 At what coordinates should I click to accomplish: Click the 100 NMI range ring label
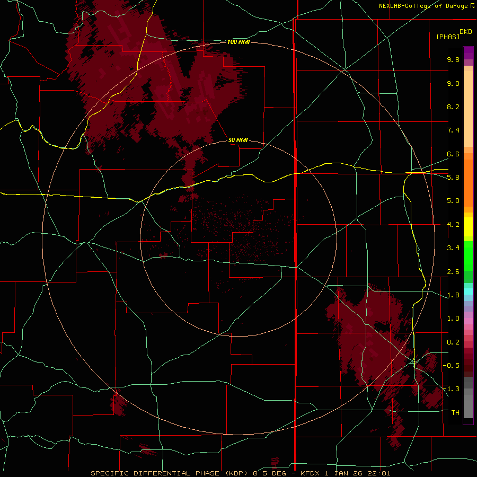(x=238, y=42)
